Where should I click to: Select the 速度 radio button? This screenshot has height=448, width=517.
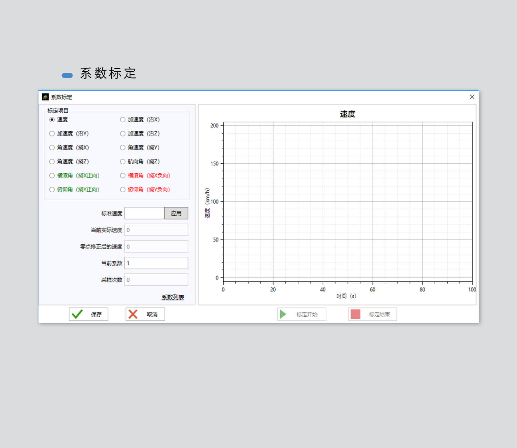[x=52, y=120]
